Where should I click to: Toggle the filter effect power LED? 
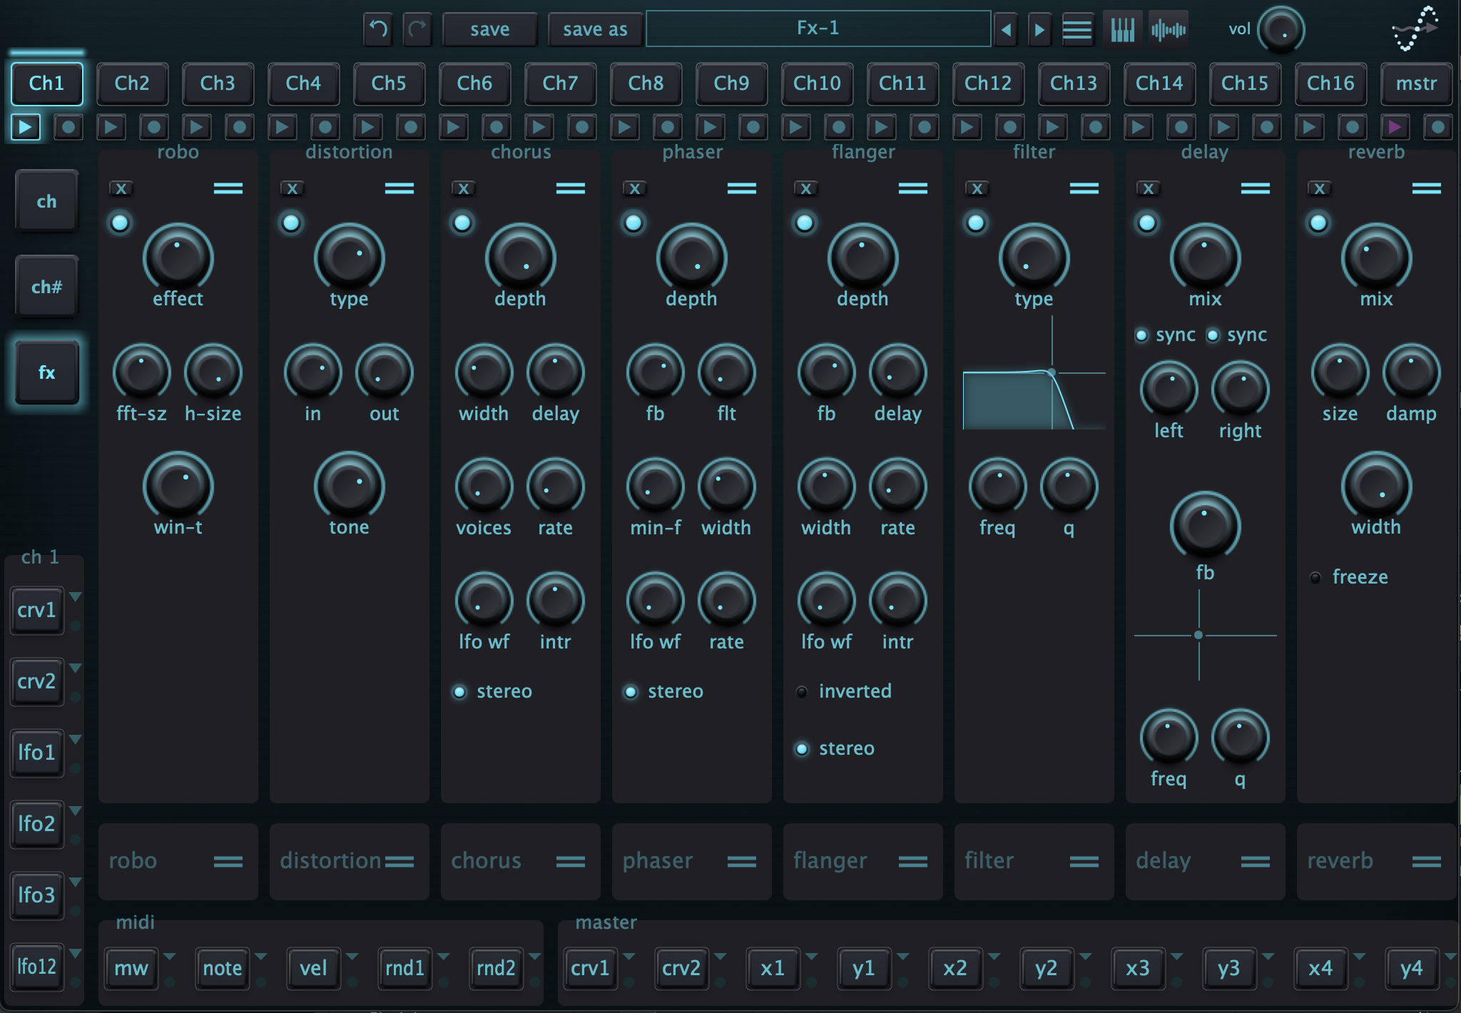pos(976,223)
